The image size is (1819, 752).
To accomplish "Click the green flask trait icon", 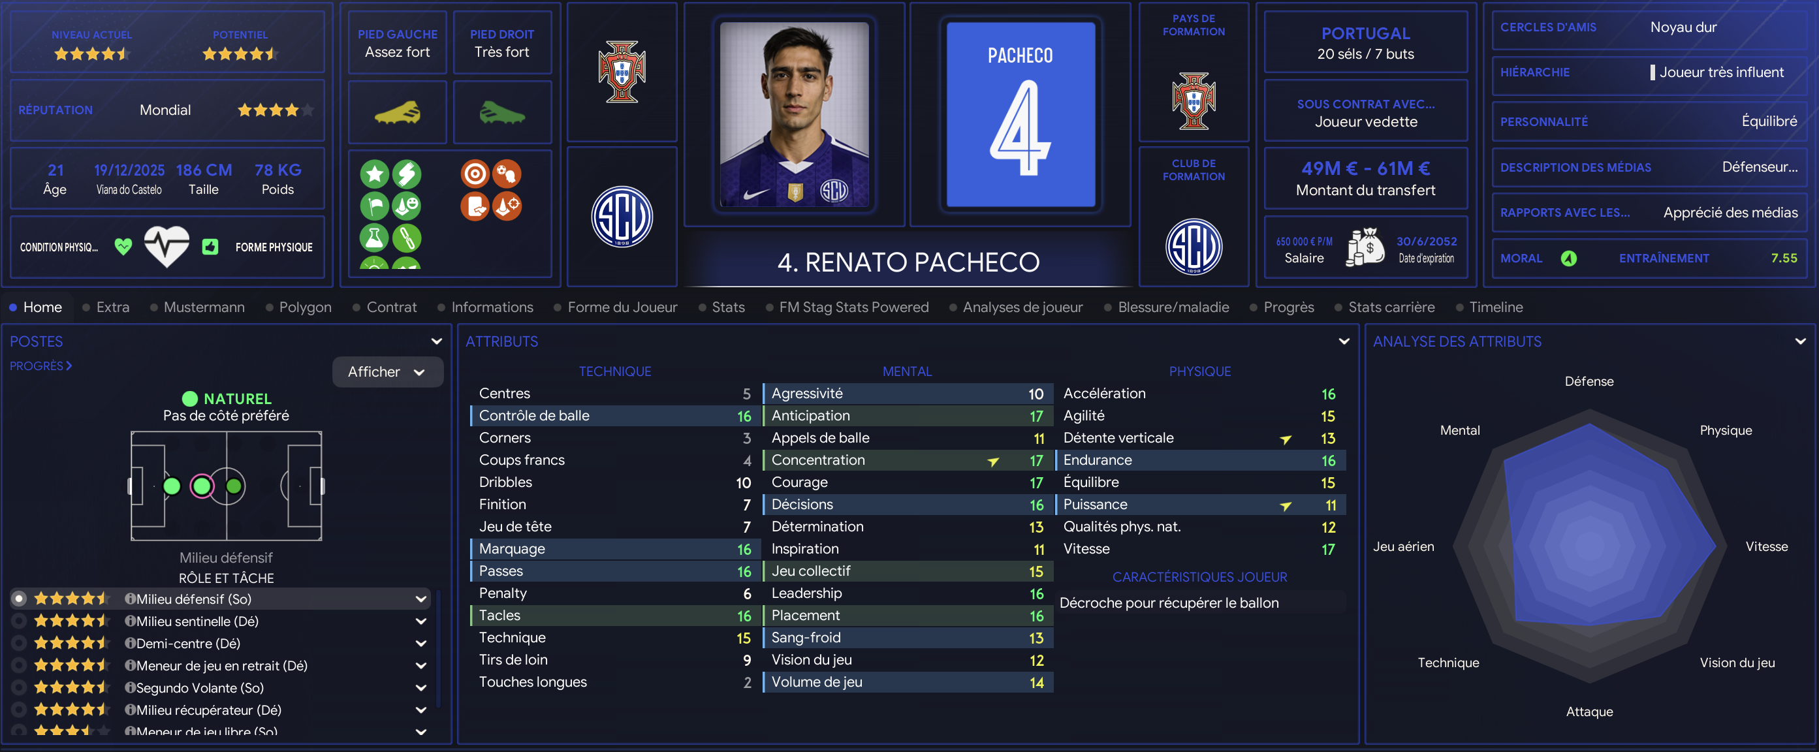I will (x=374, y=238).
